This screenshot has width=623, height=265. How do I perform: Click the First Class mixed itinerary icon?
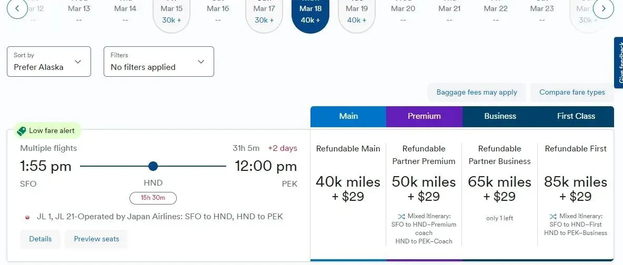pyautogui.click(x=553, y=216)
